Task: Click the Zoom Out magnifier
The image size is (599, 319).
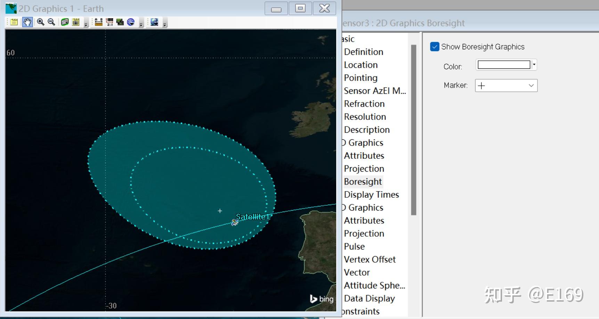Action: point(51,22)
